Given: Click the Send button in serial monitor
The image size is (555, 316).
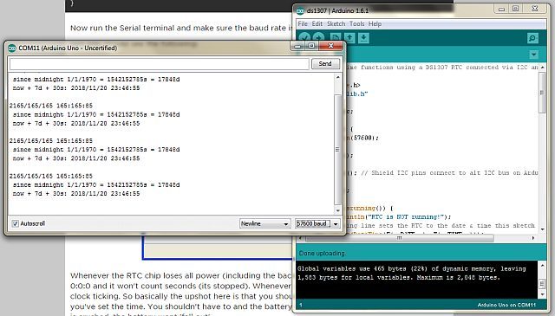Looking at the screenshot, I should [325, 63].
